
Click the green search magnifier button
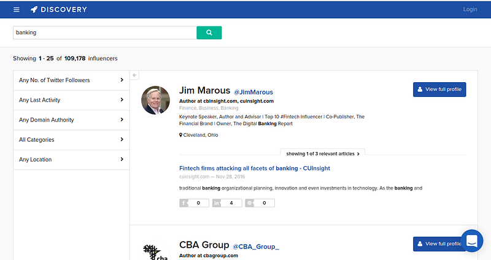[209, 32]
